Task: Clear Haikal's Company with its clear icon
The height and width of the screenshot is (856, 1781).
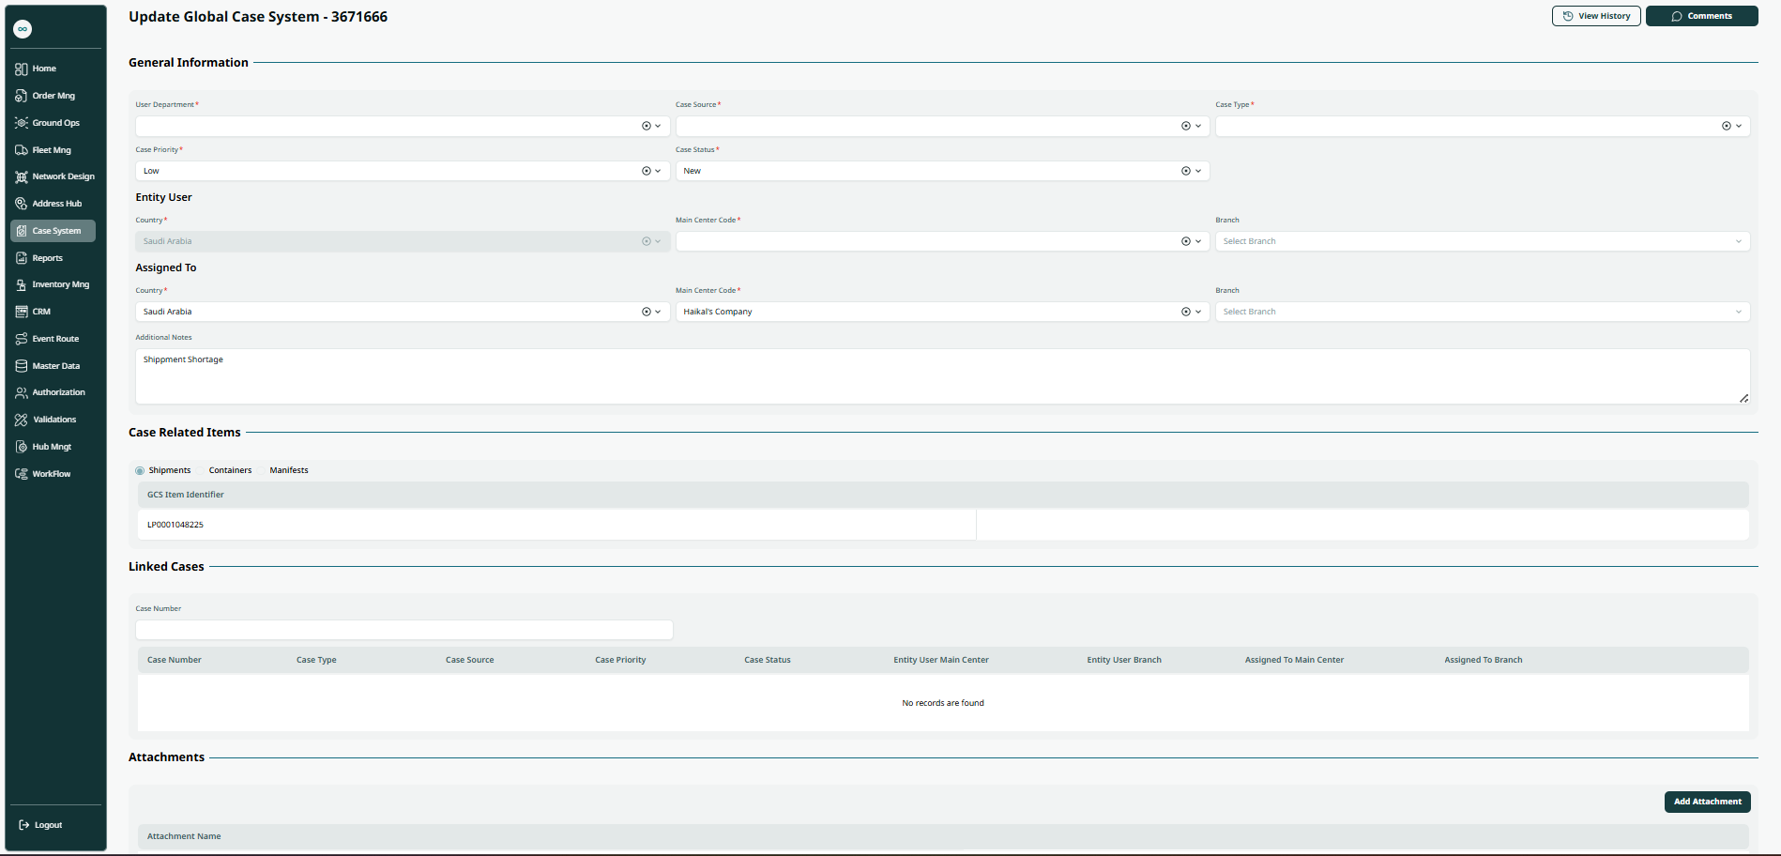Action: coord(1185,312)
